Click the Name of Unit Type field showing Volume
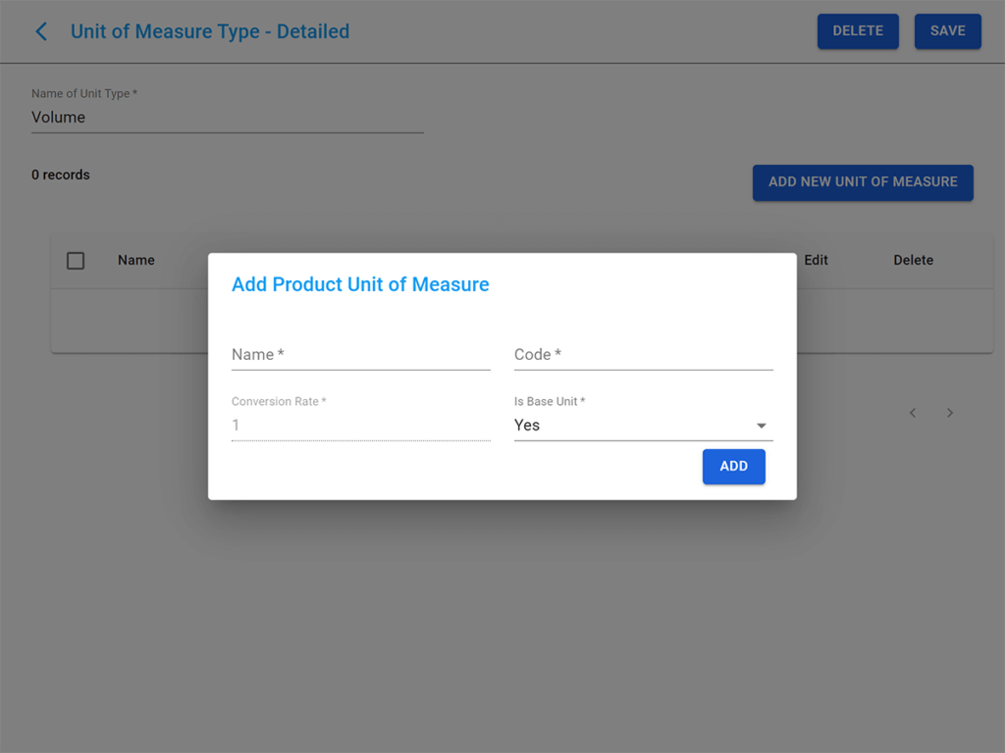1005x753 pixels. point(226,117)
